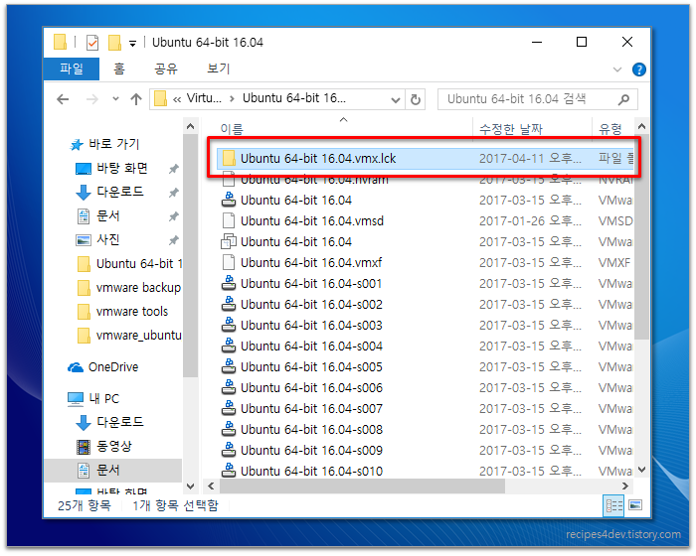The image size is (696, 556).
Task: Open the blue Help icon
Action: point(638,69)
